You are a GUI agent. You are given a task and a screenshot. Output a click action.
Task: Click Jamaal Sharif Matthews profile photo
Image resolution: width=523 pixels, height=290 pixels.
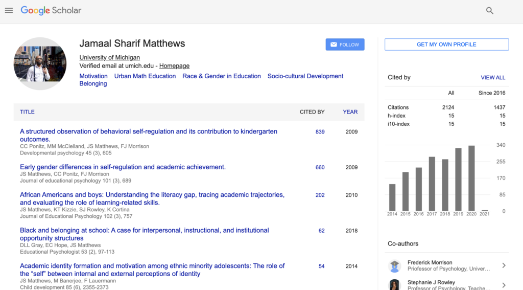click(39, 63)
